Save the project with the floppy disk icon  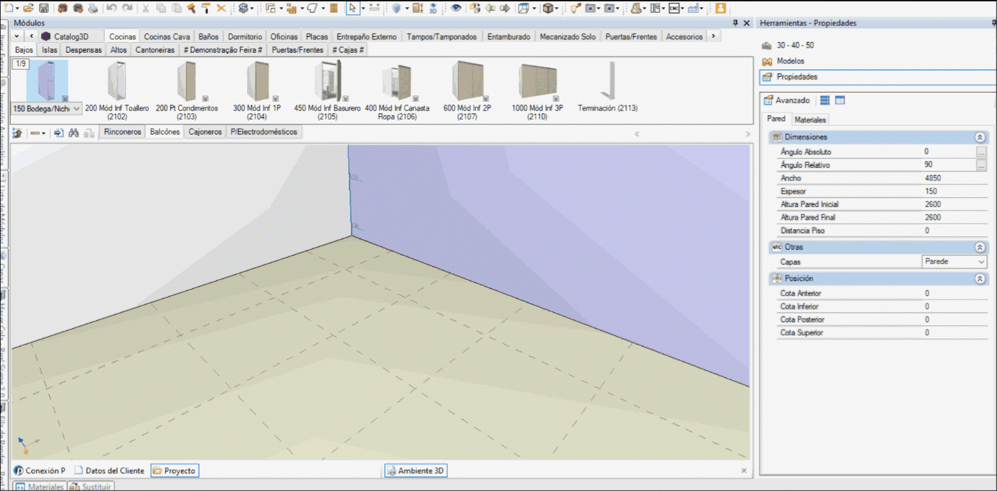[43, 8]
